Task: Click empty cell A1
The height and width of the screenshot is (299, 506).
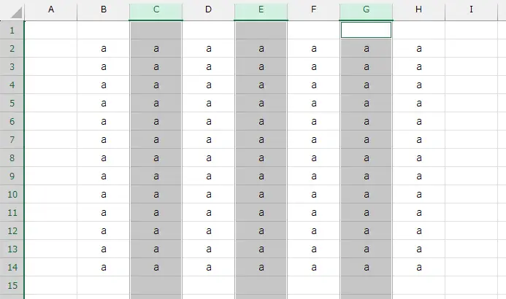Action: [x=51, y=31]
